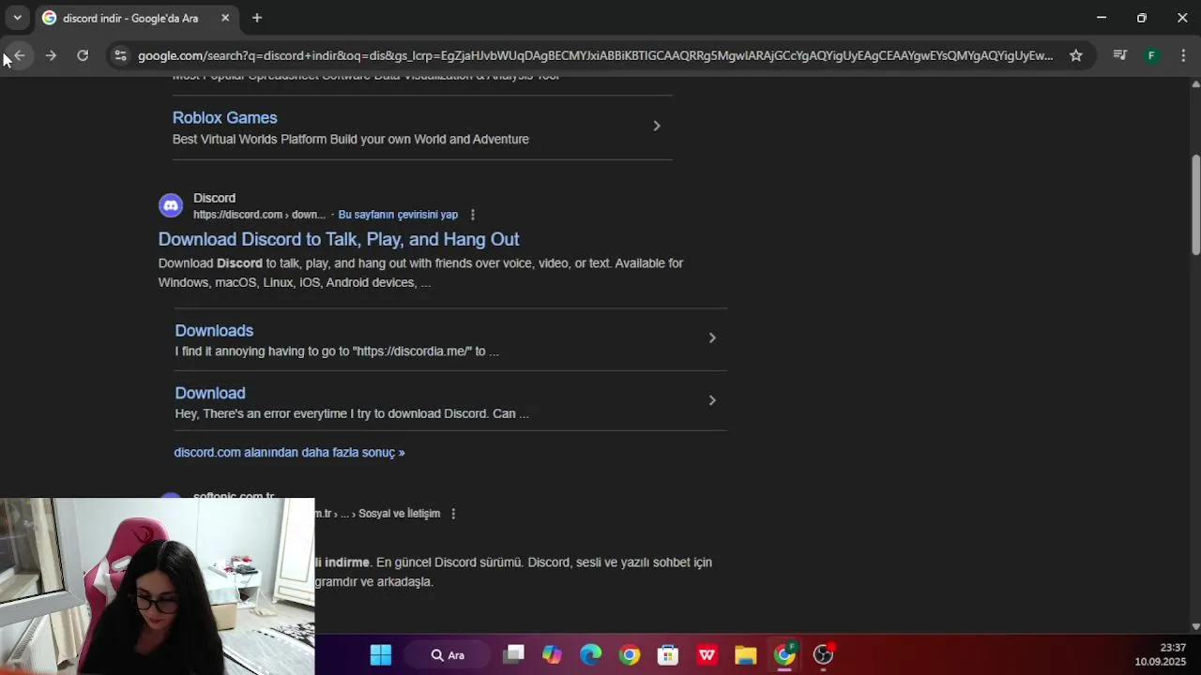Click the Discord favicon in the result
1201x675 pixels.
[171, 205]
